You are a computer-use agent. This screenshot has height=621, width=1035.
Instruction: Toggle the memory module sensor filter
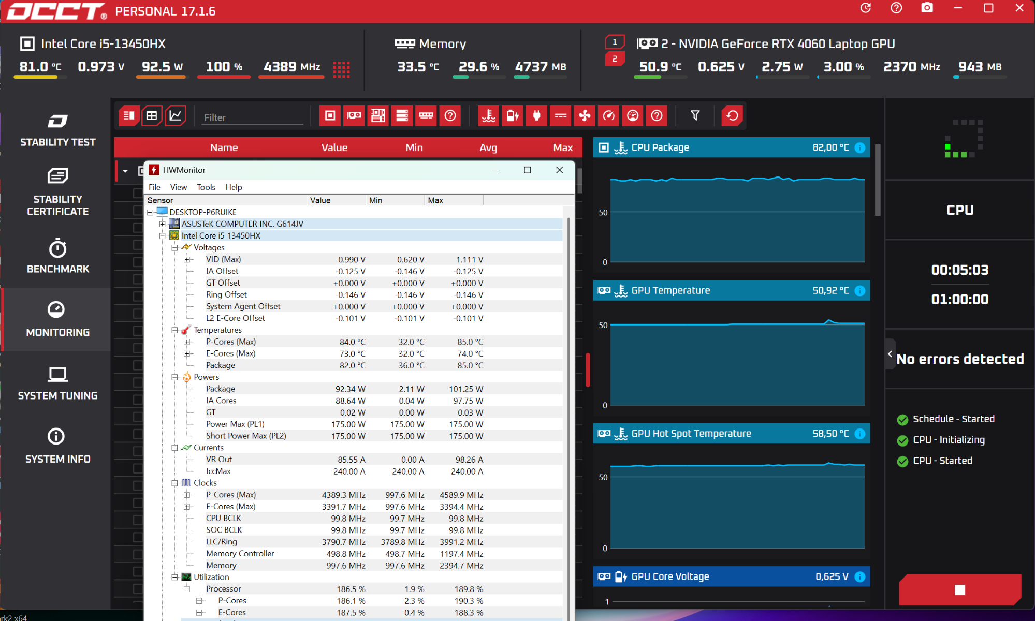426,115
